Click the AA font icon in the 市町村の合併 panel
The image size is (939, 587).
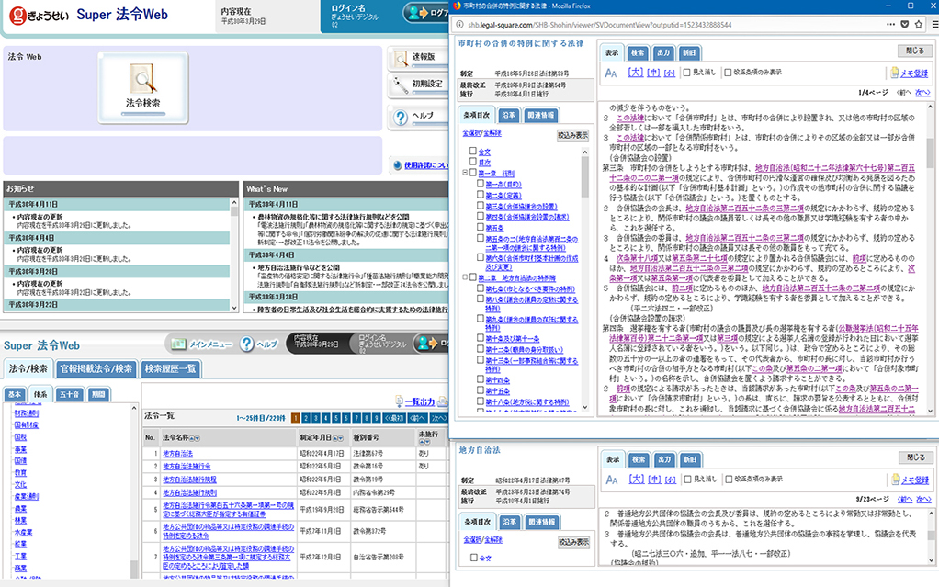tap(611, 73)
